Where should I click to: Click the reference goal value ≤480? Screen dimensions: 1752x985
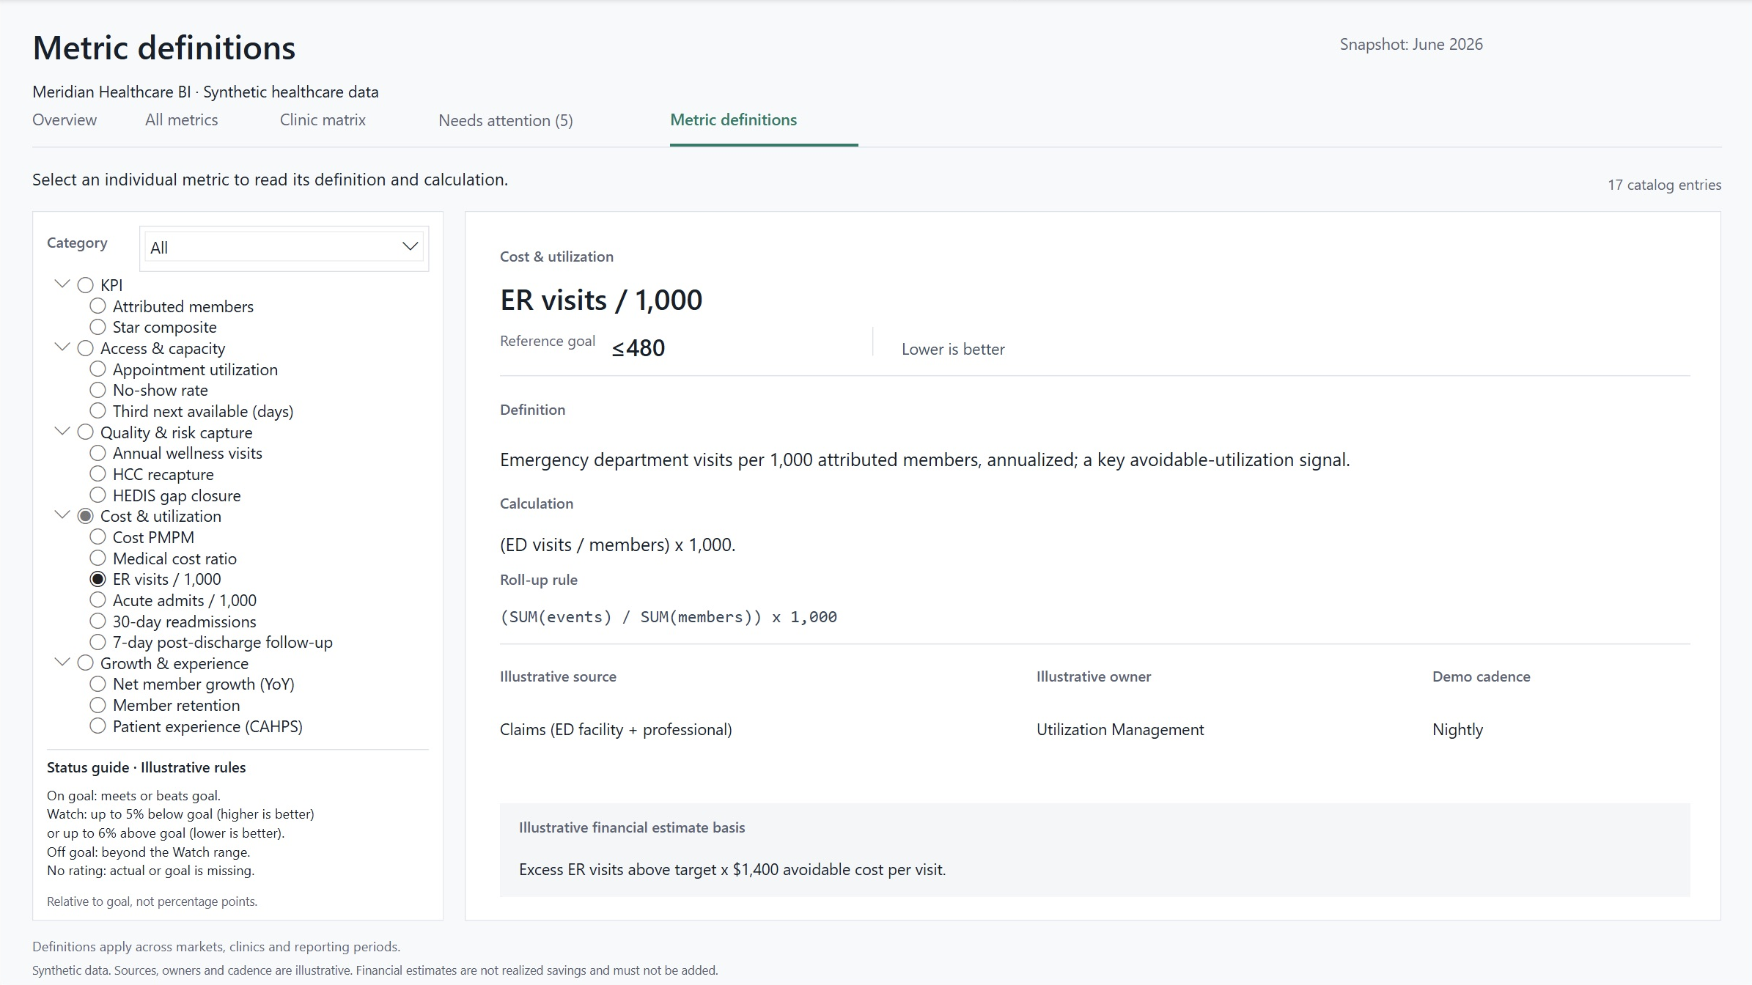point(638,348)
